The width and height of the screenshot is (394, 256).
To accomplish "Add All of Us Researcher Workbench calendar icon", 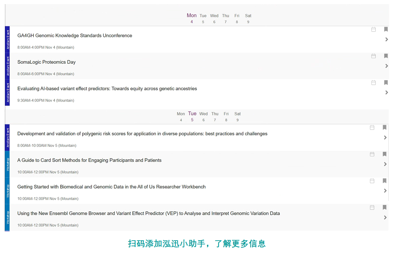I will pos(372,181).
